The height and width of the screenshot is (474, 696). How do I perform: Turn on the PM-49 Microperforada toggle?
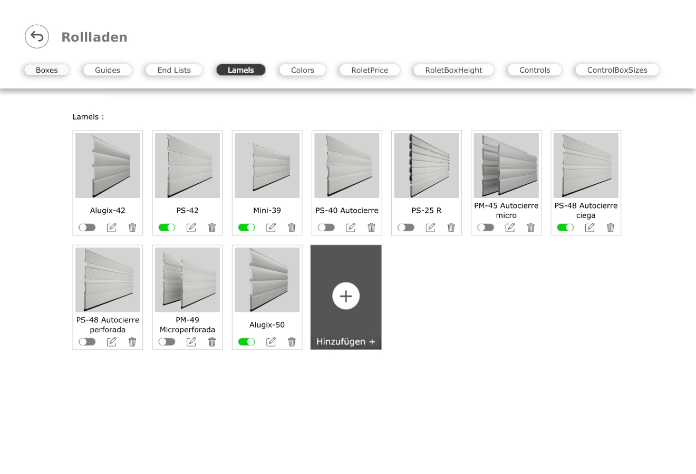[167, 342]
